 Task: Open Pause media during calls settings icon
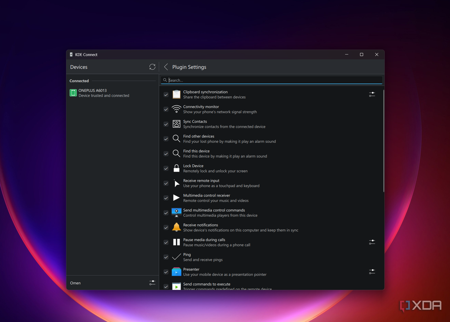tap(372, 242)
